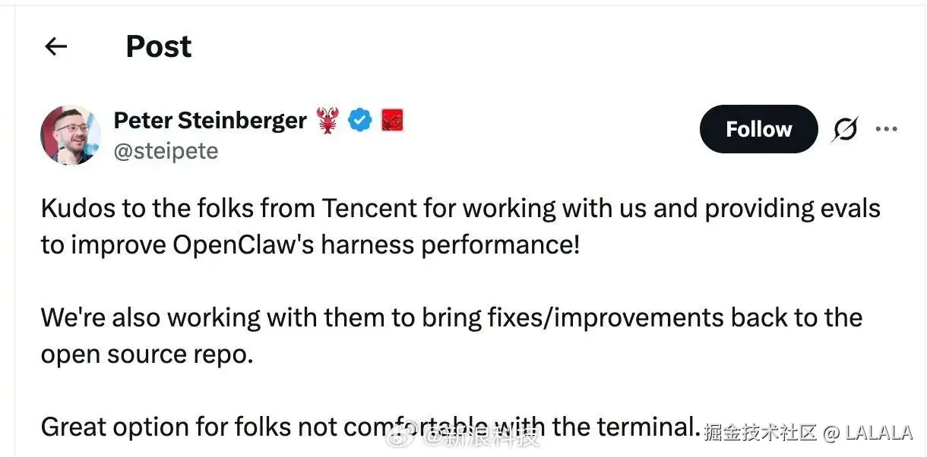
Task: Open Peter Steinberger's profile photo
Action: coord(70,134)
